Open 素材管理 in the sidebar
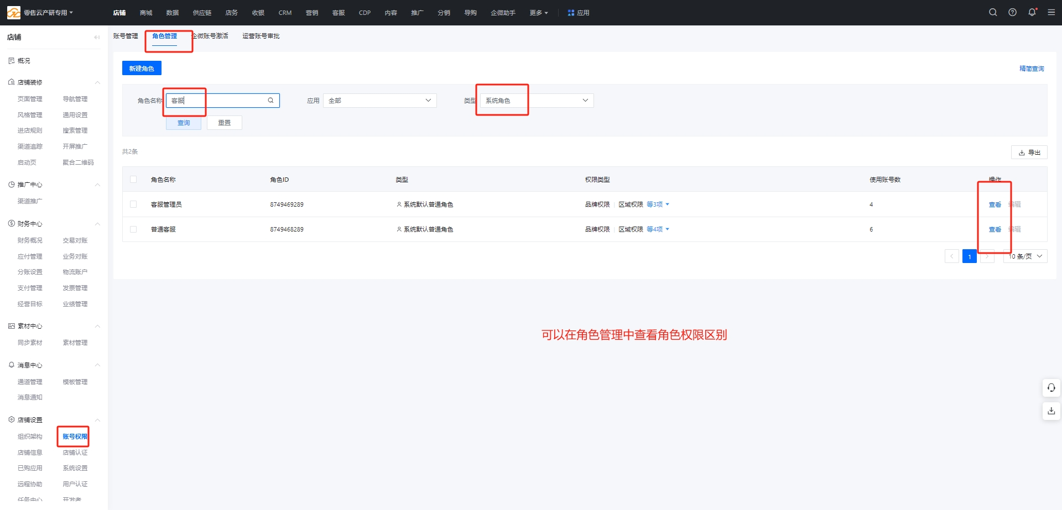Screen dimensions: 1062x510 75,343
